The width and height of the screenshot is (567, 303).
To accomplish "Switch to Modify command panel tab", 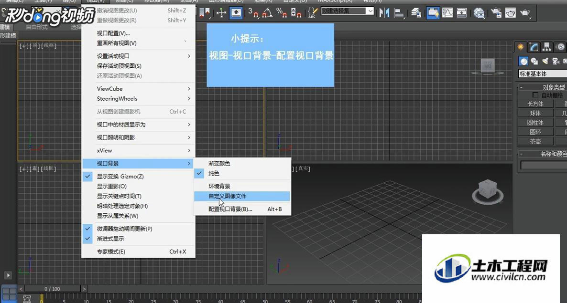I will 534,47.
